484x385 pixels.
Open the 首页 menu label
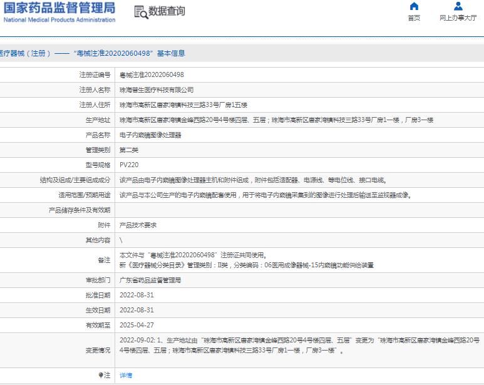click(414, 18)
